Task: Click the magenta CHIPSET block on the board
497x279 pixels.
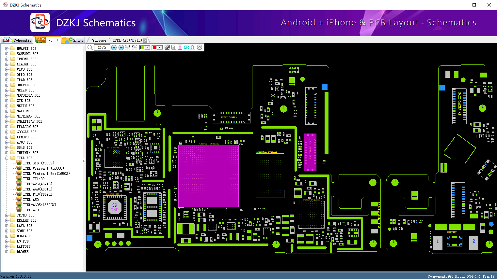Action: click(x=208, y=176)
